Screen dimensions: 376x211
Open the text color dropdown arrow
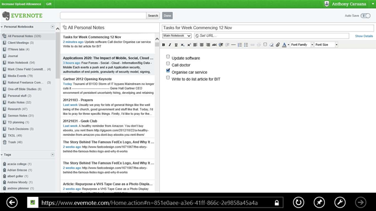click(288, 45)
